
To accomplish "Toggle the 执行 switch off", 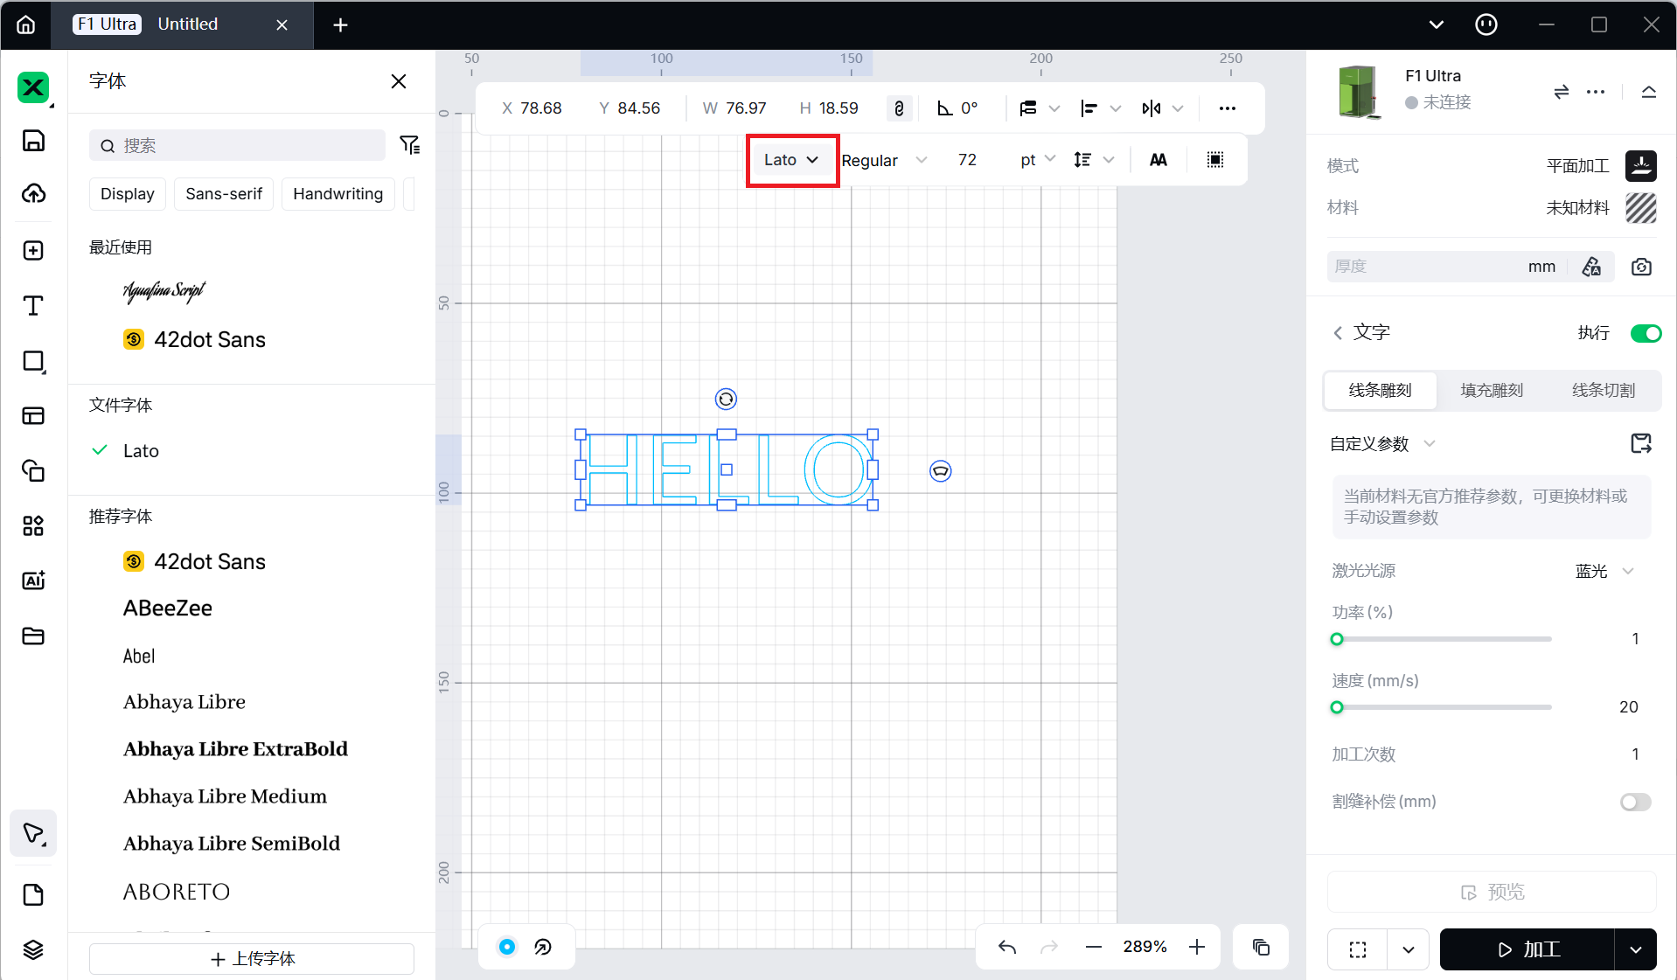I will (x=1646, y=333).
